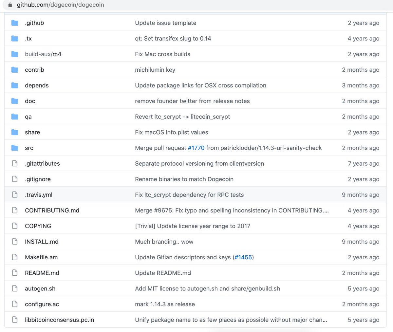
Task: Open commit 'Much branding.. wow'
Action: (164, 242)
